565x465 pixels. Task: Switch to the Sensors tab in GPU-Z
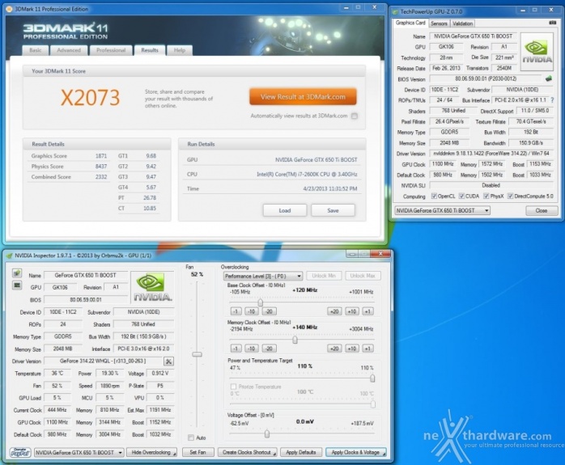tap(439, 23)
